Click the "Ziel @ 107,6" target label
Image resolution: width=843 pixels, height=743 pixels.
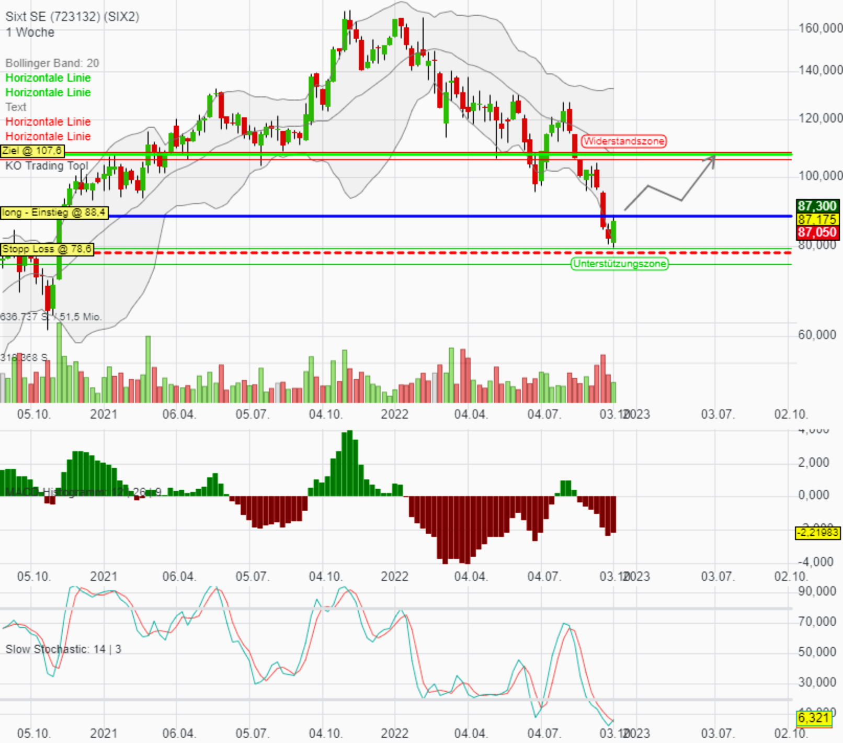tap(32, 151)
